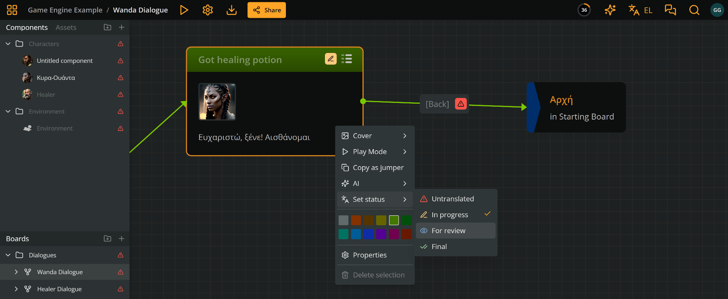Screen dimensions: 728x299
Task: Click the play button in top toolbar
Action: click(184, 10)
